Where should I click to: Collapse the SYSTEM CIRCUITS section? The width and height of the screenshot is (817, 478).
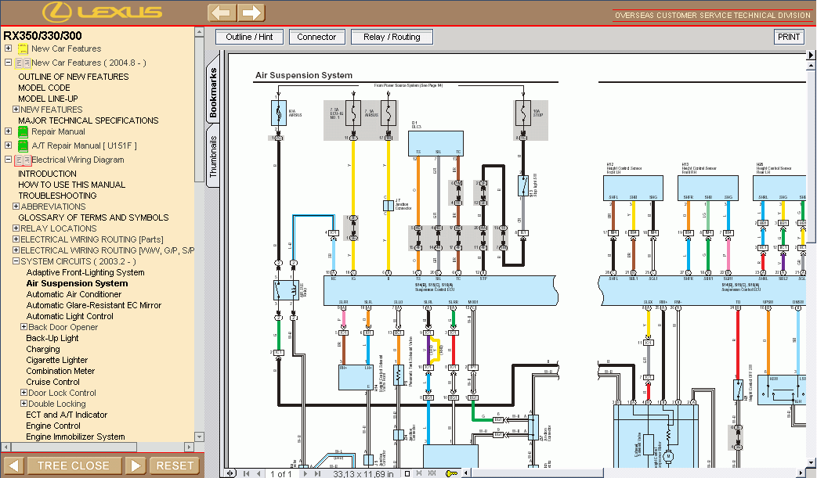coord(16,261)
